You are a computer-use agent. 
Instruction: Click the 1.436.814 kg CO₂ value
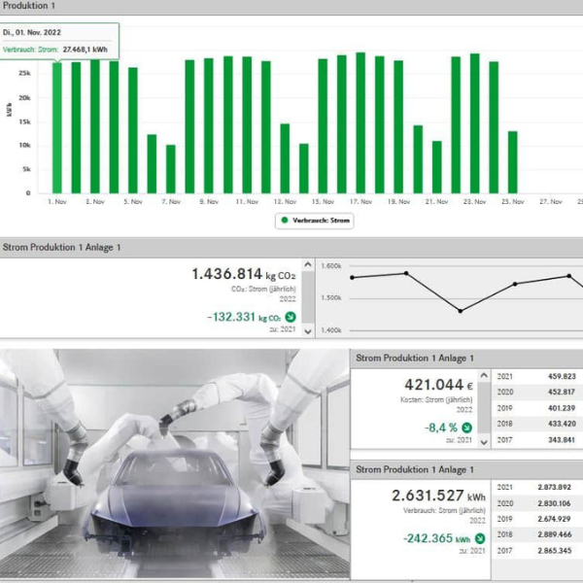click(243, 275)
